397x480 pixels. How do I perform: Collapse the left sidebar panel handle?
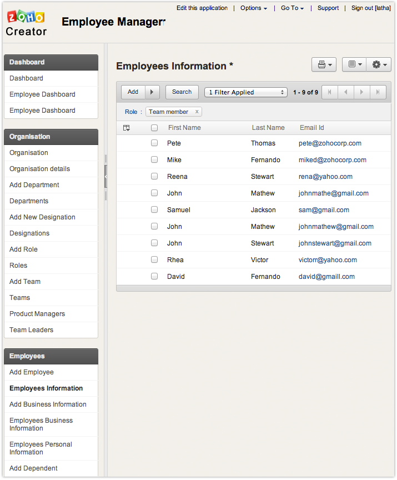click(105, 177)
